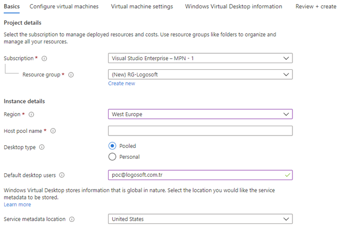Viewport: 339px width, 241px height.
Task: Click info icon beside Default desktop users
Action: point(62,175)
